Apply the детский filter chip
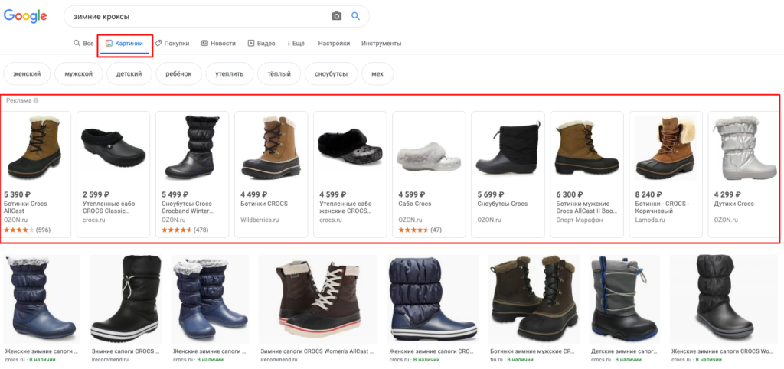The image size is (784, 369). (129, 73)
